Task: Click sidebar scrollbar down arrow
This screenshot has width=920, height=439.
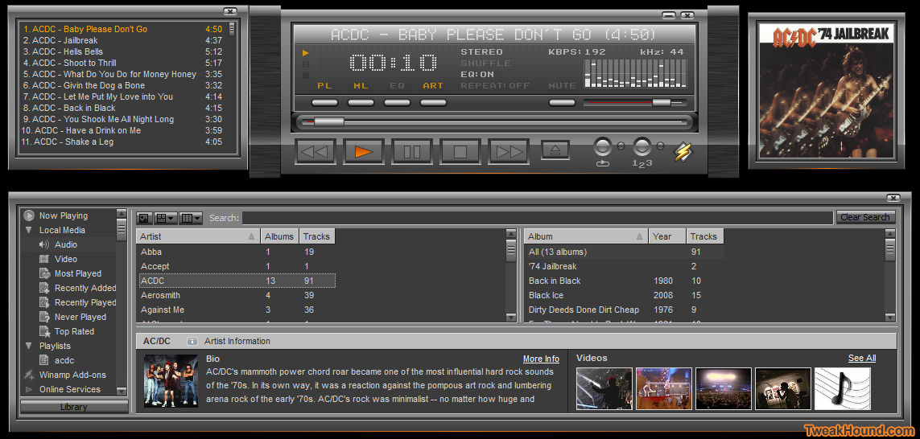Action: (122, 391)
